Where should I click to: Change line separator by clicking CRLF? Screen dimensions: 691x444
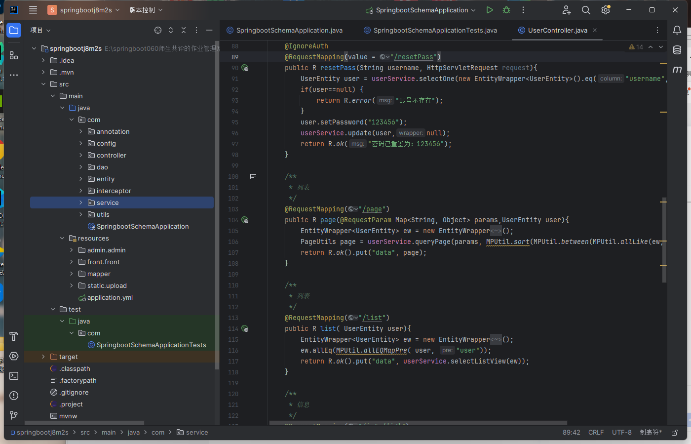[596, 432]
